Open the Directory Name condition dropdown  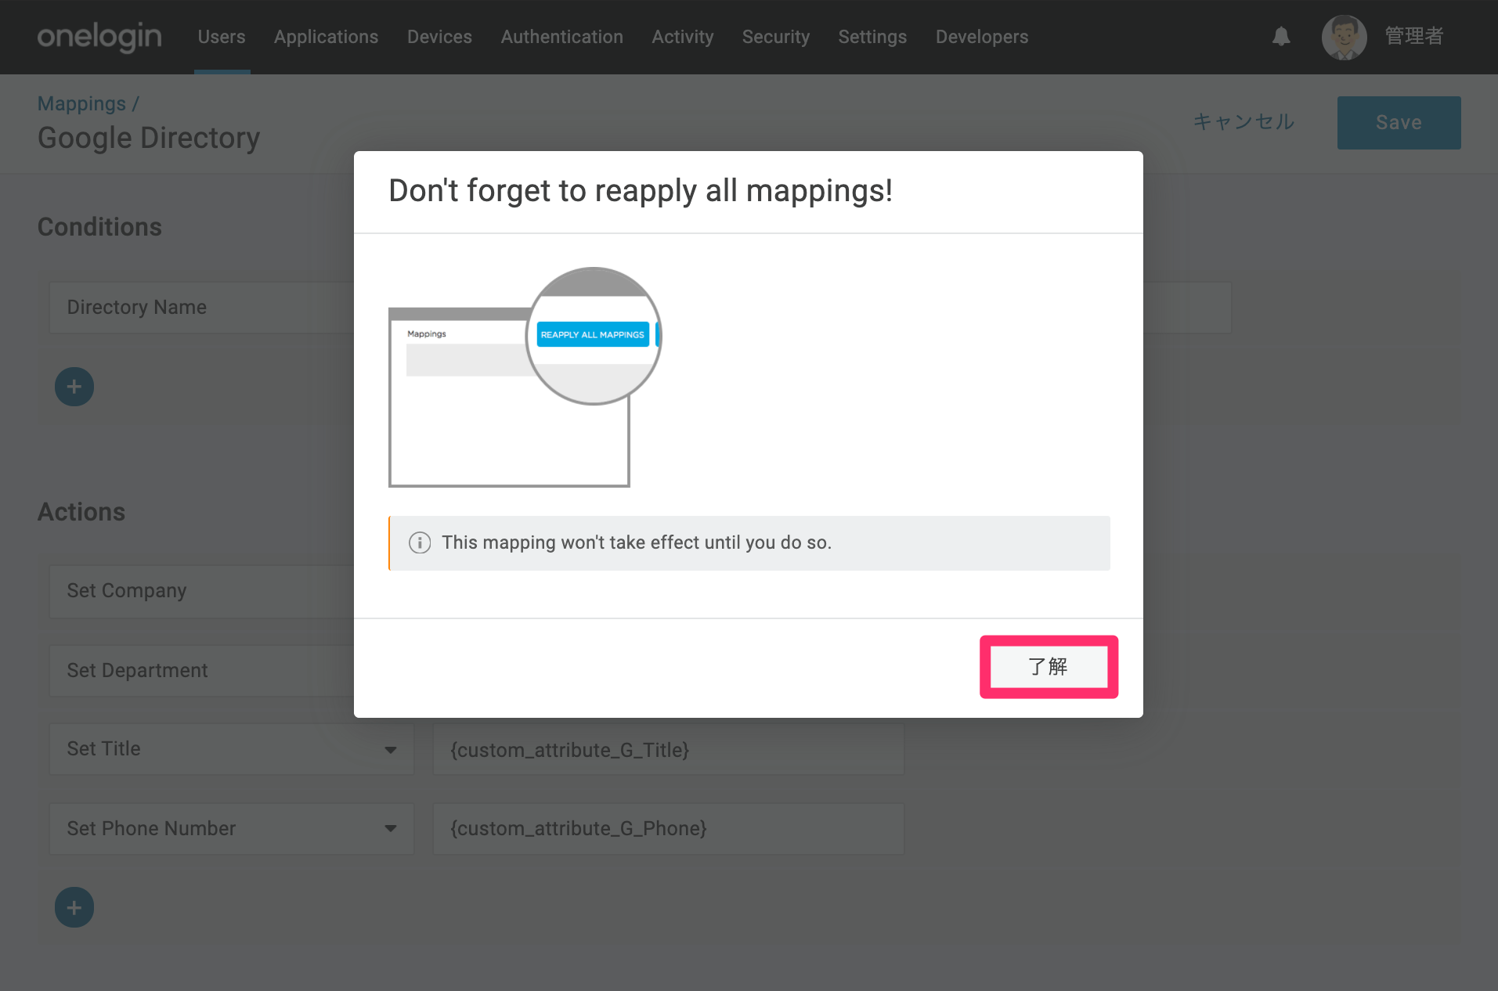(202, 308)
